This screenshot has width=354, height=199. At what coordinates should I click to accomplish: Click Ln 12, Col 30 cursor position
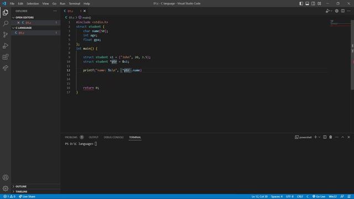(259, 197)
